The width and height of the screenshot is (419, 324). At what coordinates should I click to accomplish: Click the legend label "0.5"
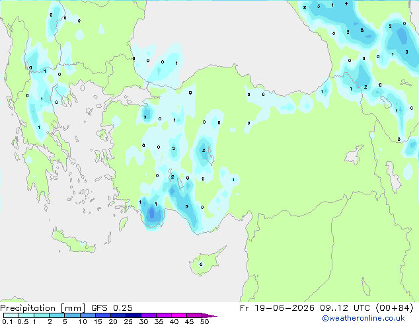tap(22, 321)
